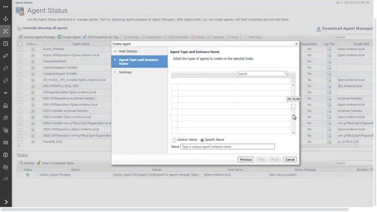Check the box for DB2.IMDEMO.LOCAL-DB2 agent
This screenshot has width=377, height=212.
pos(19,87)
